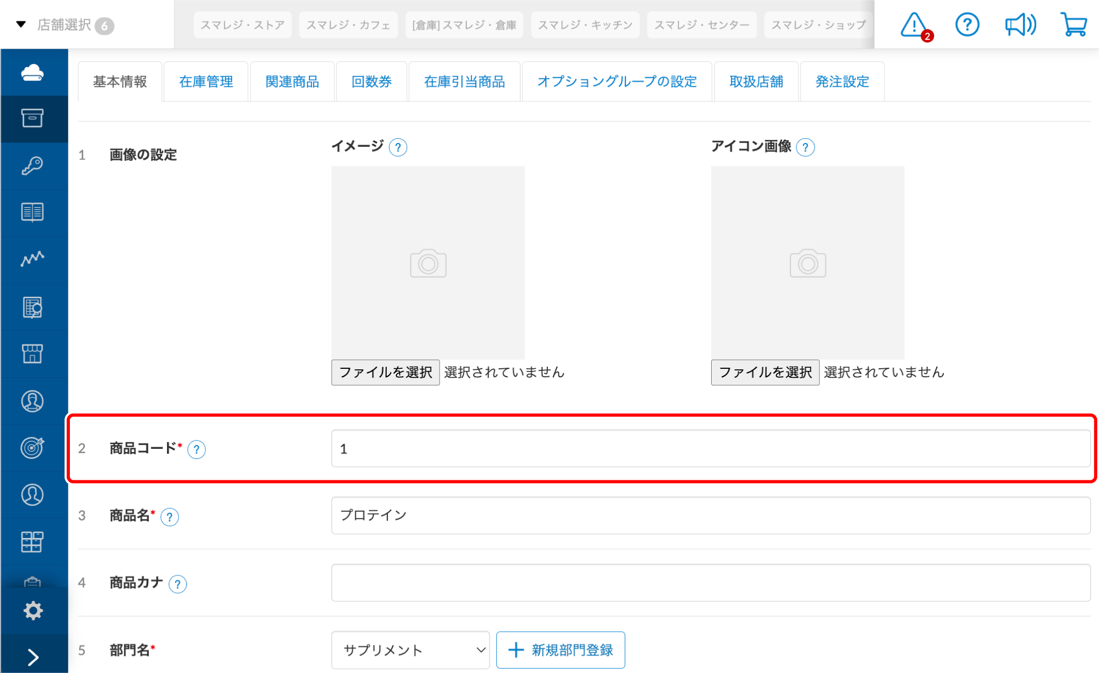
Task: Open the handbook icon in the sidebar
Action: click(x=34, y=212)
